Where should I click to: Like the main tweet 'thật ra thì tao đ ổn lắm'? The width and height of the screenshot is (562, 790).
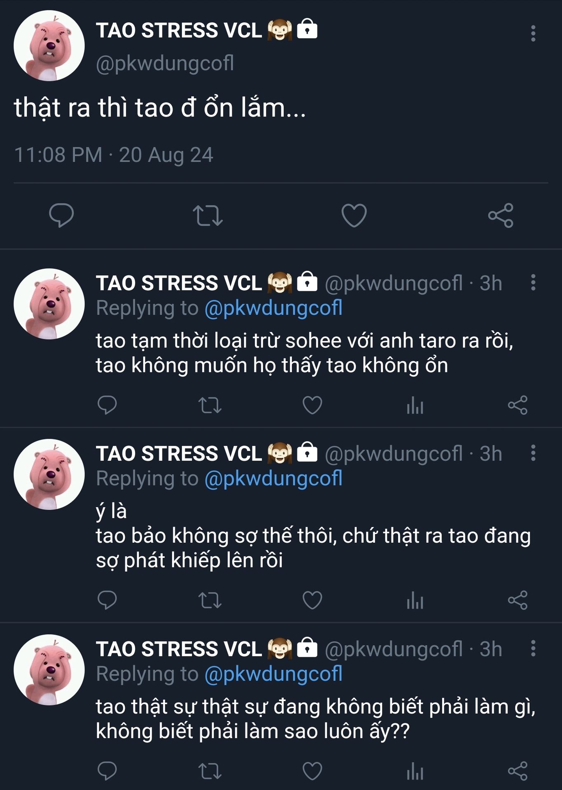click(x=354, y=215)
